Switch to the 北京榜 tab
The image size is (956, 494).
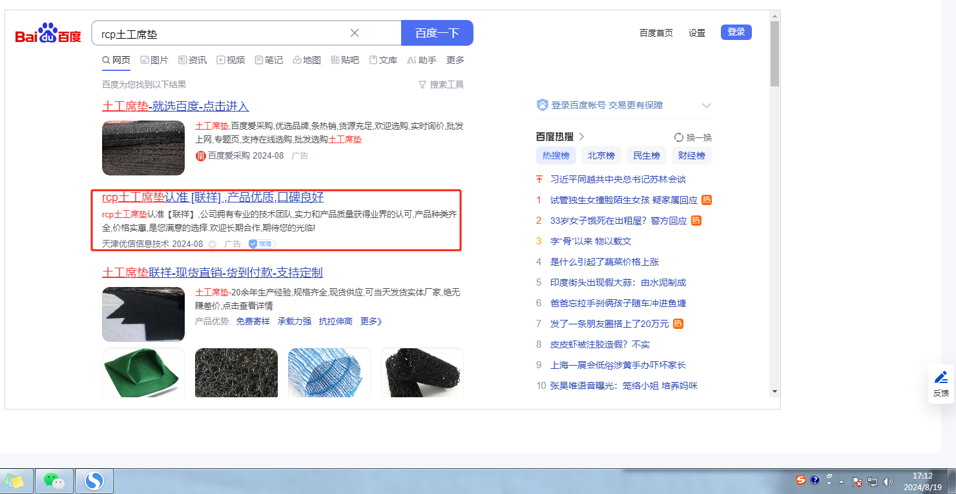601,155
